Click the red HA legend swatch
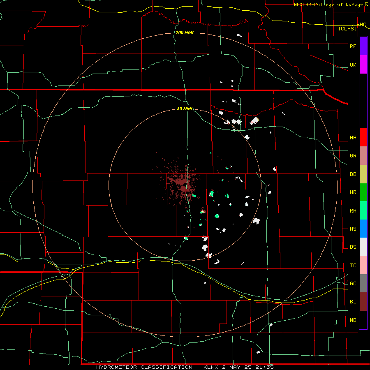Screen dimensions: 370x370 coord(363,137)
